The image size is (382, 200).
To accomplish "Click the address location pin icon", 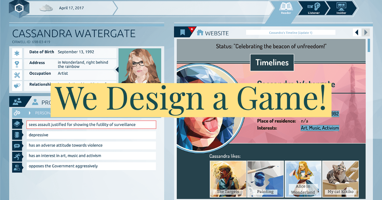I will [17, 64].
